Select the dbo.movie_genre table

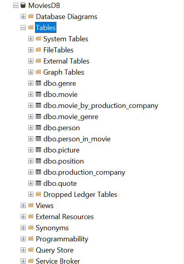(71, 117)
